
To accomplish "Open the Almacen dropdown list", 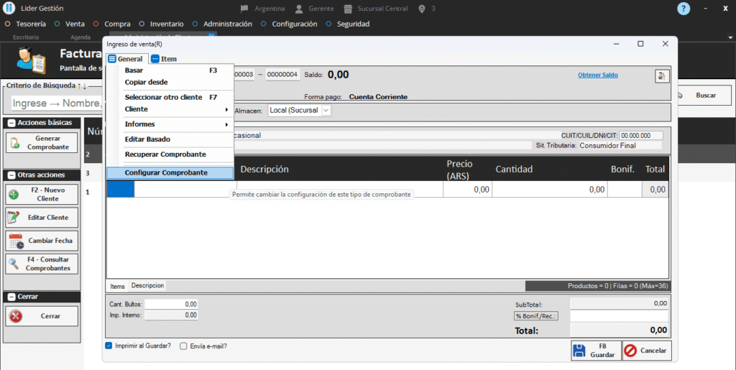I will (326, 111).
